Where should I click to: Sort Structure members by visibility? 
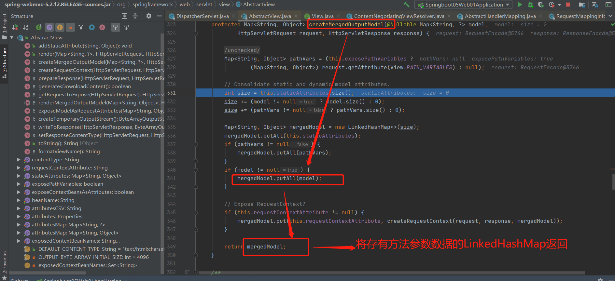15,27
